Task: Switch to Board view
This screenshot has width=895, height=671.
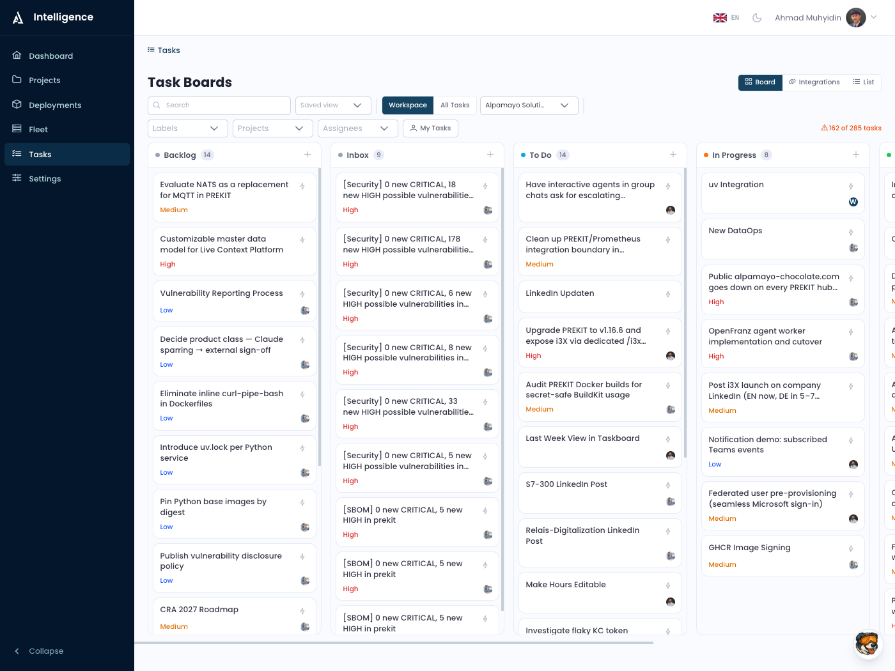Action: pos(760,82)
